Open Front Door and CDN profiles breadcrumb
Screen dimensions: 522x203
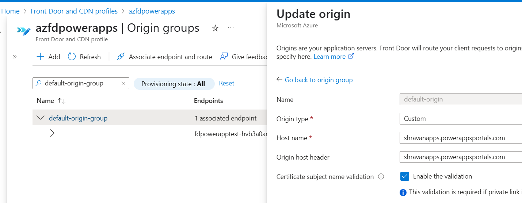tap(74, 11)
